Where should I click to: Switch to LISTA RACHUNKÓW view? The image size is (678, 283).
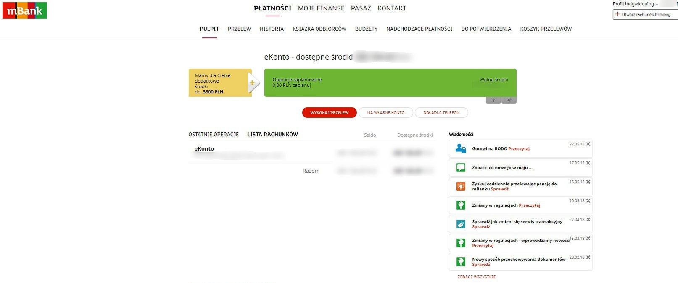(272, 135)
